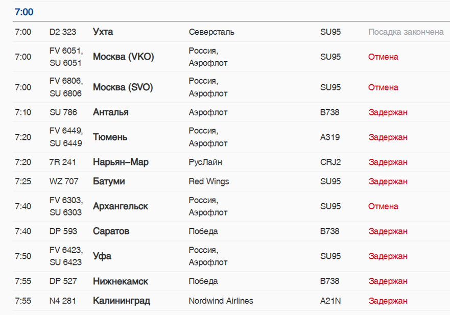Select the Уфа destination
The image size is (450, 315).
point(102,256)
